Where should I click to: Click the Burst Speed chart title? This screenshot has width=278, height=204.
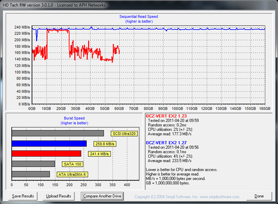pyautogui.click(x=74, y=118)
